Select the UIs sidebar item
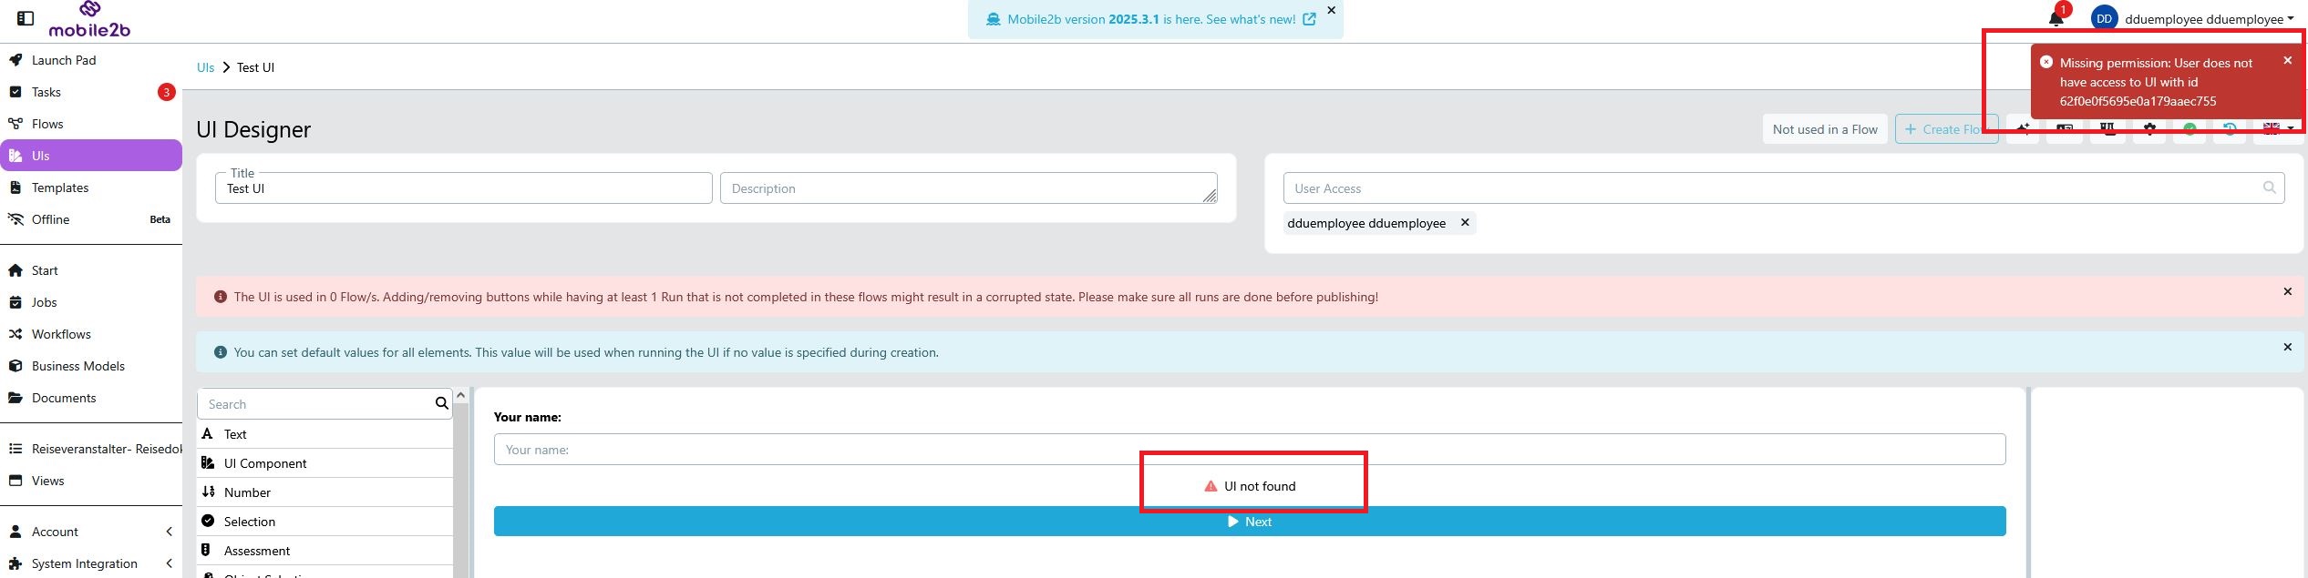The height and width of the screenshot is (578, 2308). pos(91,156)
